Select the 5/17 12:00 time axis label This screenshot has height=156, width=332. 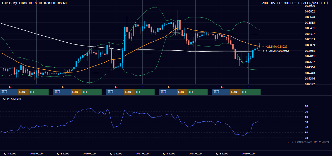click(x=169, y=153)
